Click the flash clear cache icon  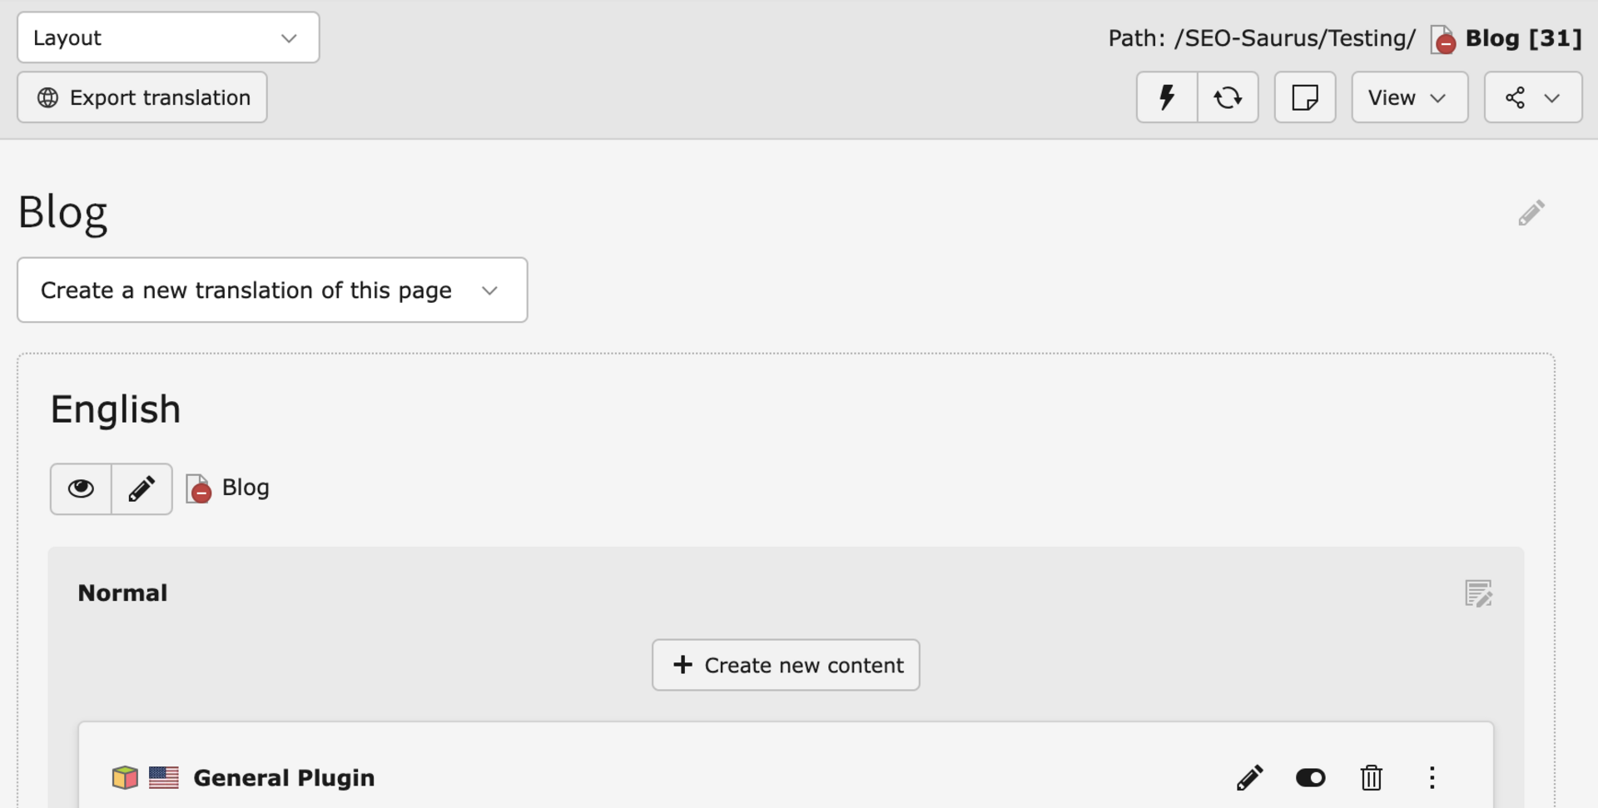[x=1167, y=97]
